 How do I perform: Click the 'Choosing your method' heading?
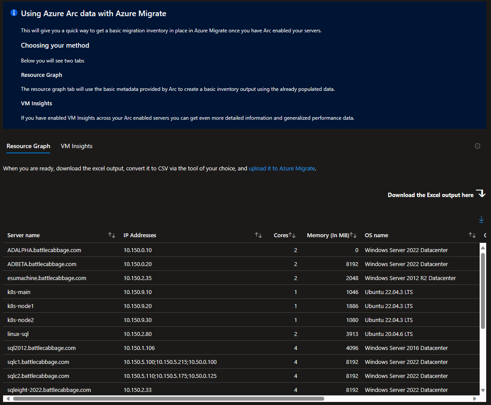click(x=55, y=45)
